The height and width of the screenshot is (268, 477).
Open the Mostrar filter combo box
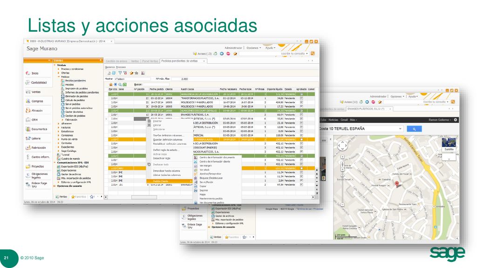coord(132,79)
